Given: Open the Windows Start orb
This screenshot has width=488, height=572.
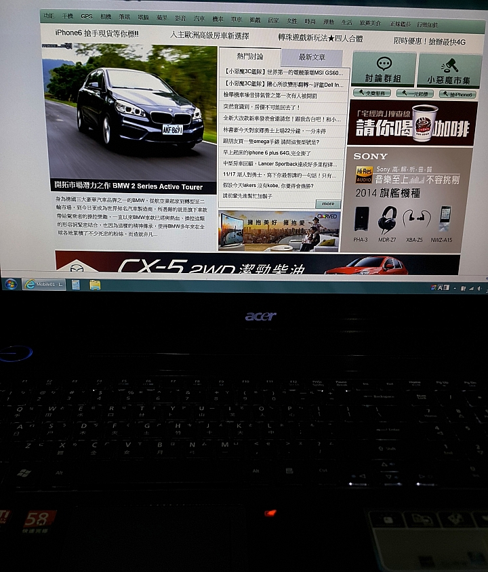Looking at the screenshot, I should (10, 284).
